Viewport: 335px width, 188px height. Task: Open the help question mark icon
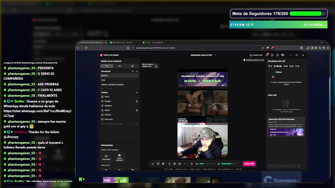[x=272, y=55]
